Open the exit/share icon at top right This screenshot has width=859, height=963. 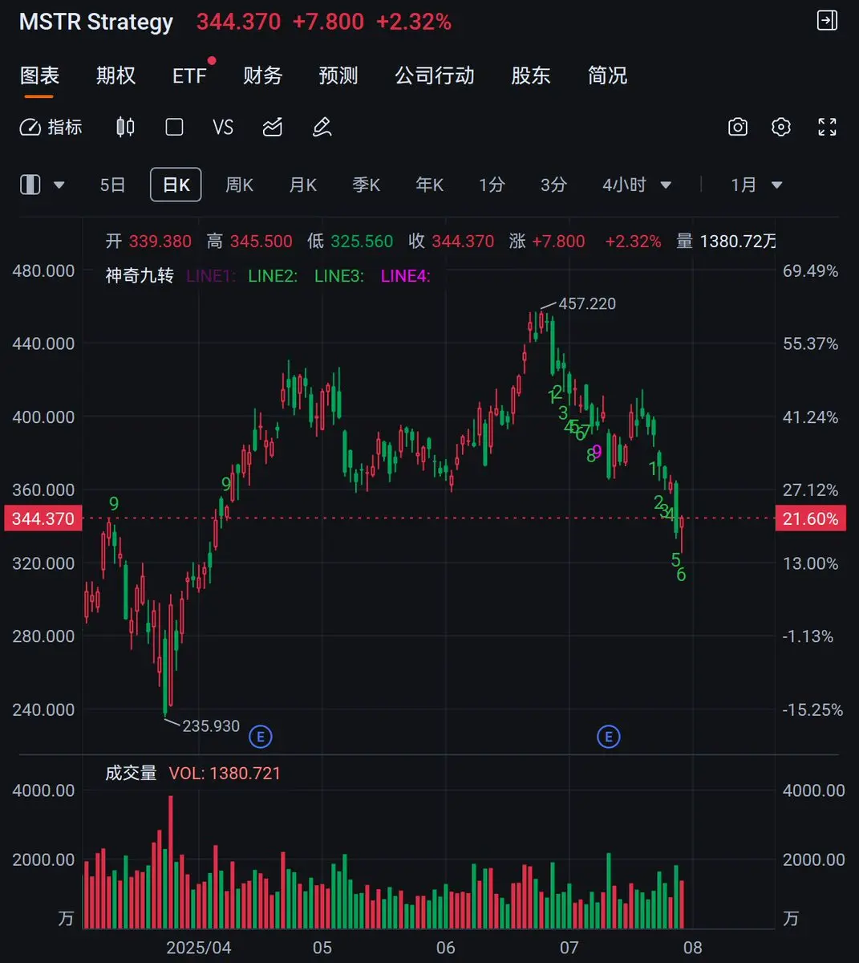pos(827,21)
